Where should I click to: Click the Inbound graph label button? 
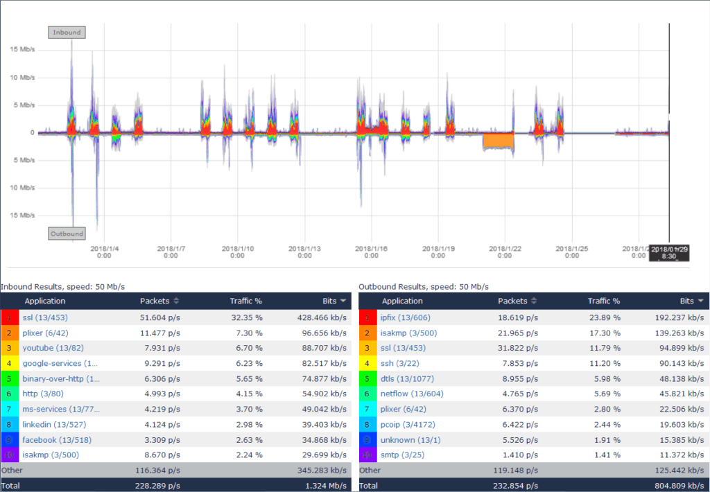point(67,33)
